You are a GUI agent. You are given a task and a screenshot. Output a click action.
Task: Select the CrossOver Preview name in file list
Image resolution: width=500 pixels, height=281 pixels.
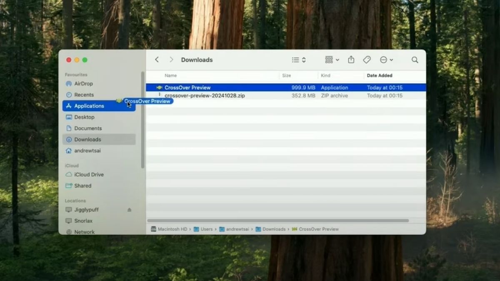(187, 88)
